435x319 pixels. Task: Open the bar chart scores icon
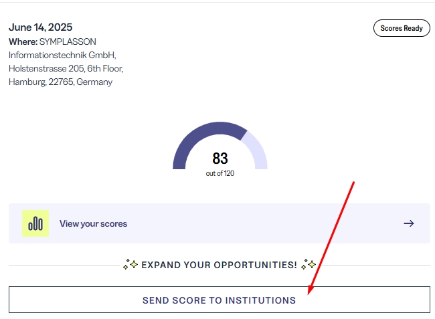(x=35, y=223)
